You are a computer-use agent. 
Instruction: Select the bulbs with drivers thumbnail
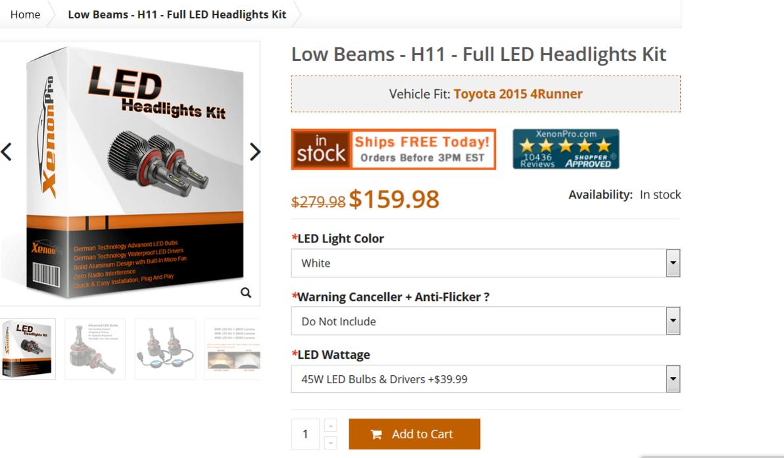165,349
